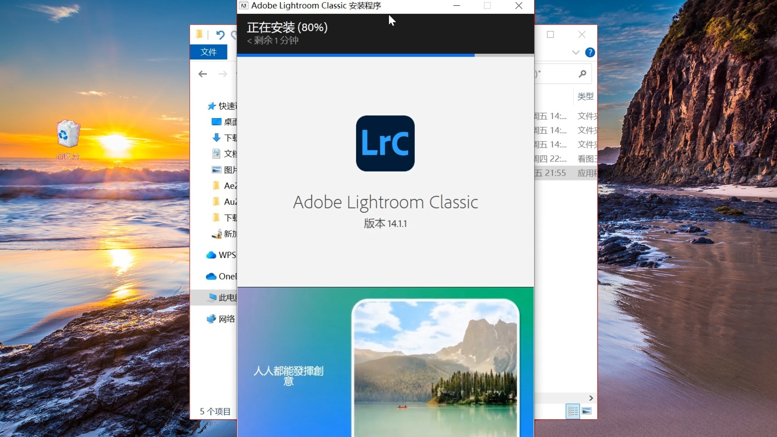Image resolution: width=777 pixels, height=437 pixels.
Task: Open Desktop (桌面) in Explorer sidebar
Action: point(225,122)
